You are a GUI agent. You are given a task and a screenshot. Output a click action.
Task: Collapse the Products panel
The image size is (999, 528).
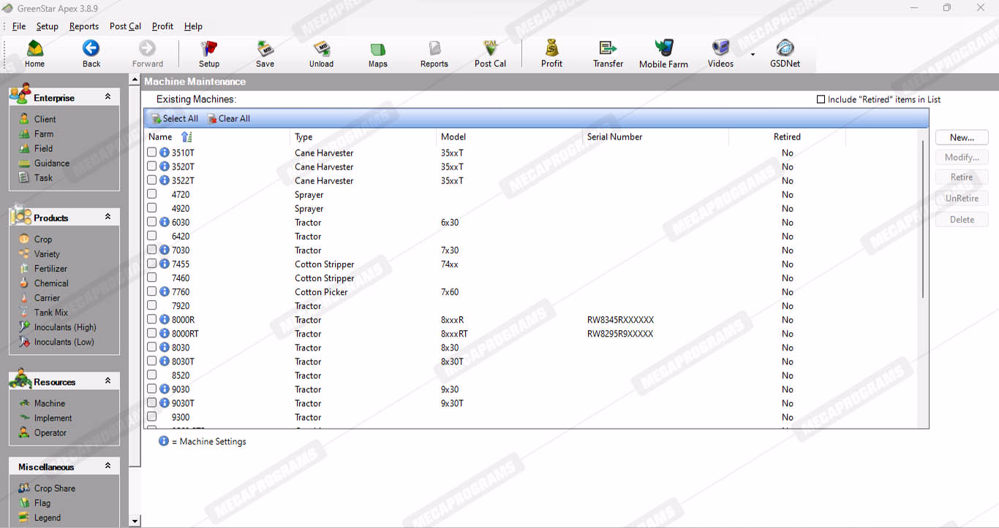coord(108,217)
